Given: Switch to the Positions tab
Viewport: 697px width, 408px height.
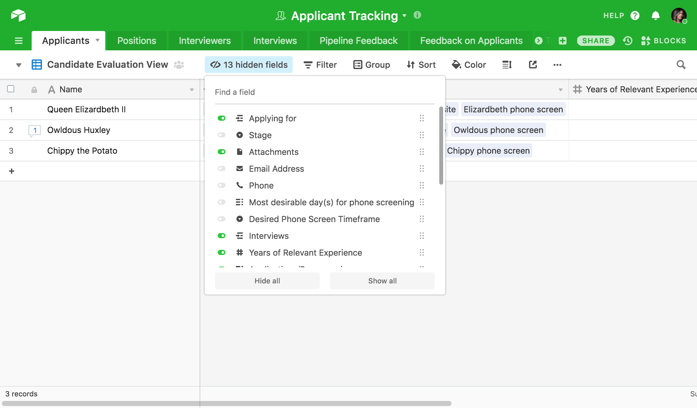Looking at the screenshot, I should 137,41.
